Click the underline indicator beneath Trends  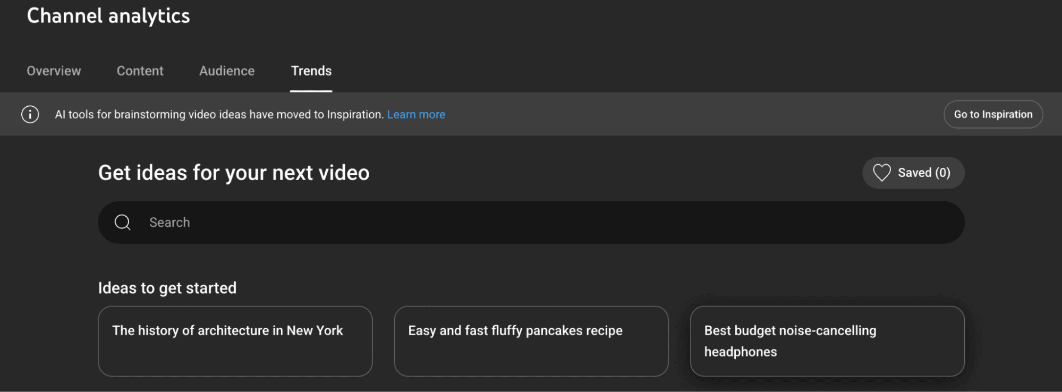tap(311, 91)
